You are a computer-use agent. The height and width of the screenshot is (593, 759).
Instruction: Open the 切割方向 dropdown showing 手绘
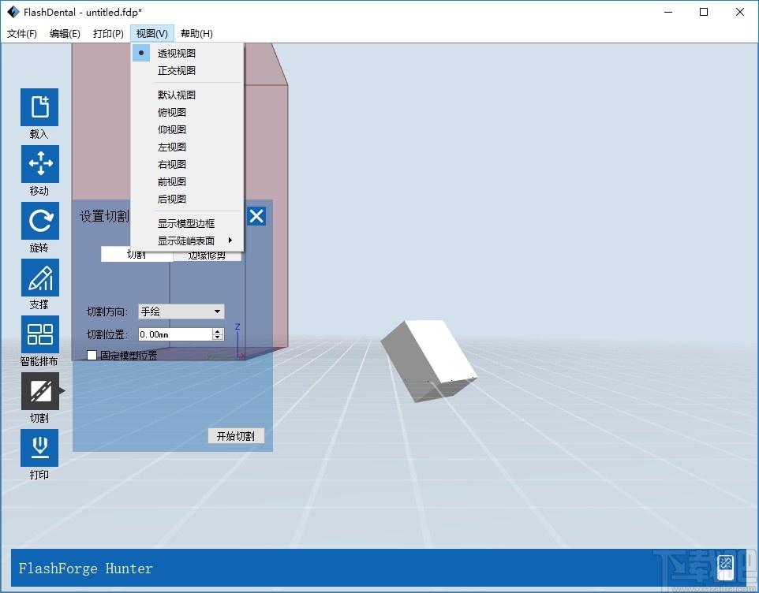pyautogui.click(x=181, y=311)
